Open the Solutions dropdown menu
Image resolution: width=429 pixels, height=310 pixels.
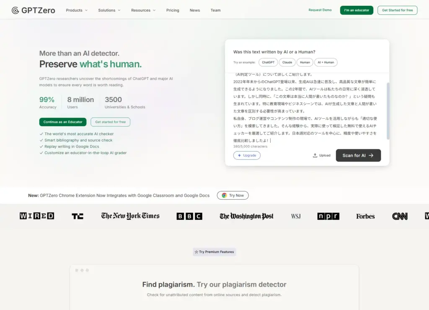pos(109,10)
